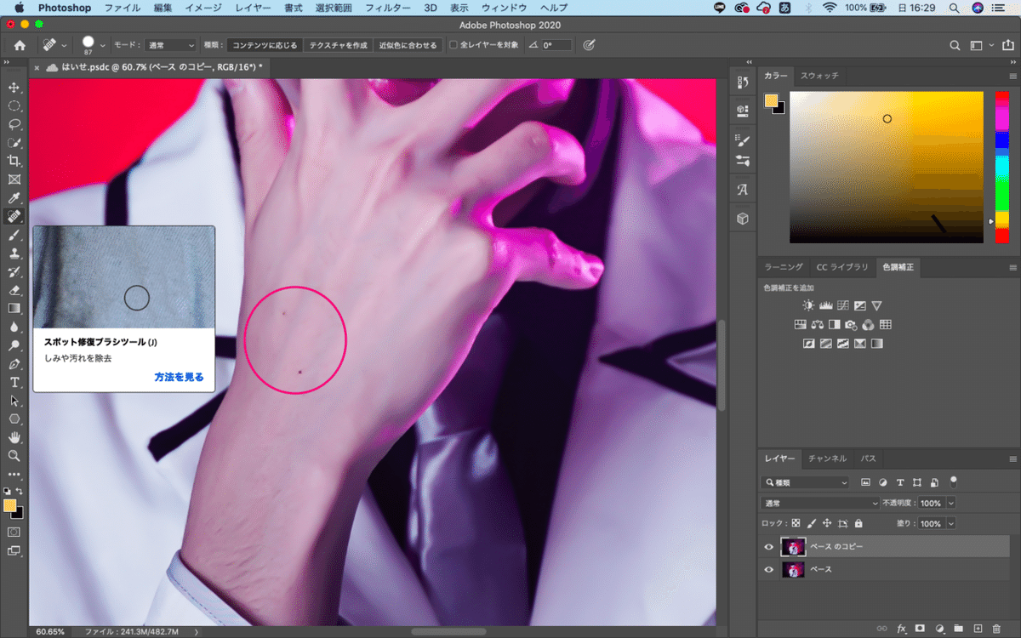Open the layer blend mode 通常 dropdown
This screenshot has height=638, width=1021.
coord(821,503)
